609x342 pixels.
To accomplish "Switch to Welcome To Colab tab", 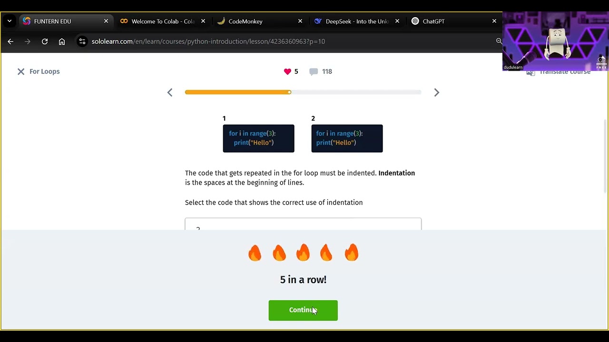I will click(x=163, y=21).
